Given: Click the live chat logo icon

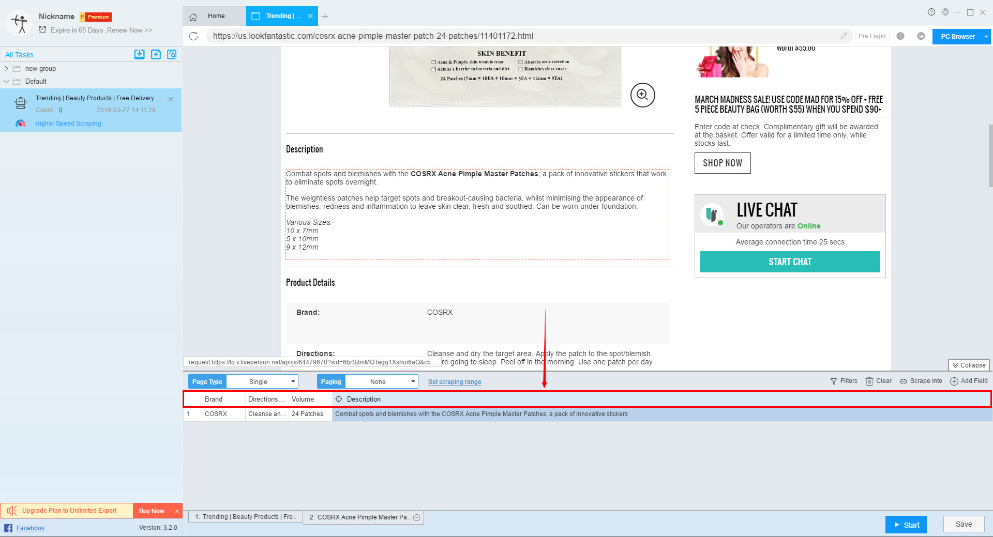Looking at the screenshot, I should (x=713, y=214).
